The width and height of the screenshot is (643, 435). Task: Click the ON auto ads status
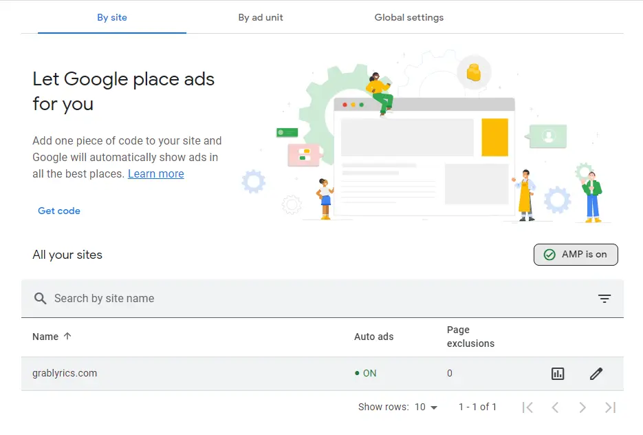pos(365,374)
